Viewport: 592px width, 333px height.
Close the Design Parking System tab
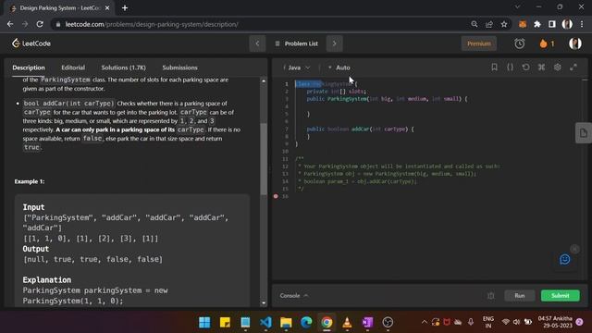107,8
